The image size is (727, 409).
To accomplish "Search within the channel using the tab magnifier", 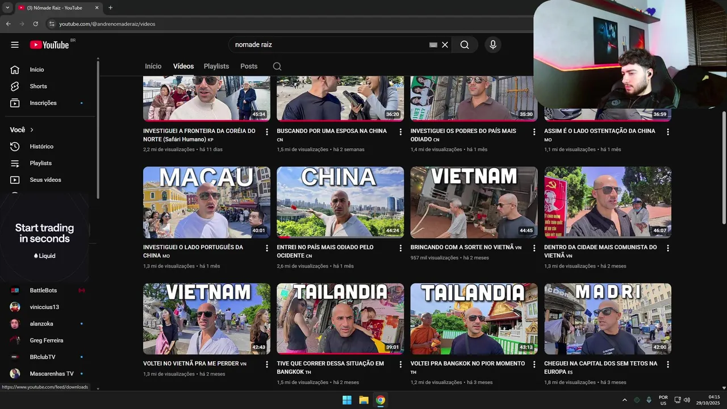I will click(x=277, y=66).
